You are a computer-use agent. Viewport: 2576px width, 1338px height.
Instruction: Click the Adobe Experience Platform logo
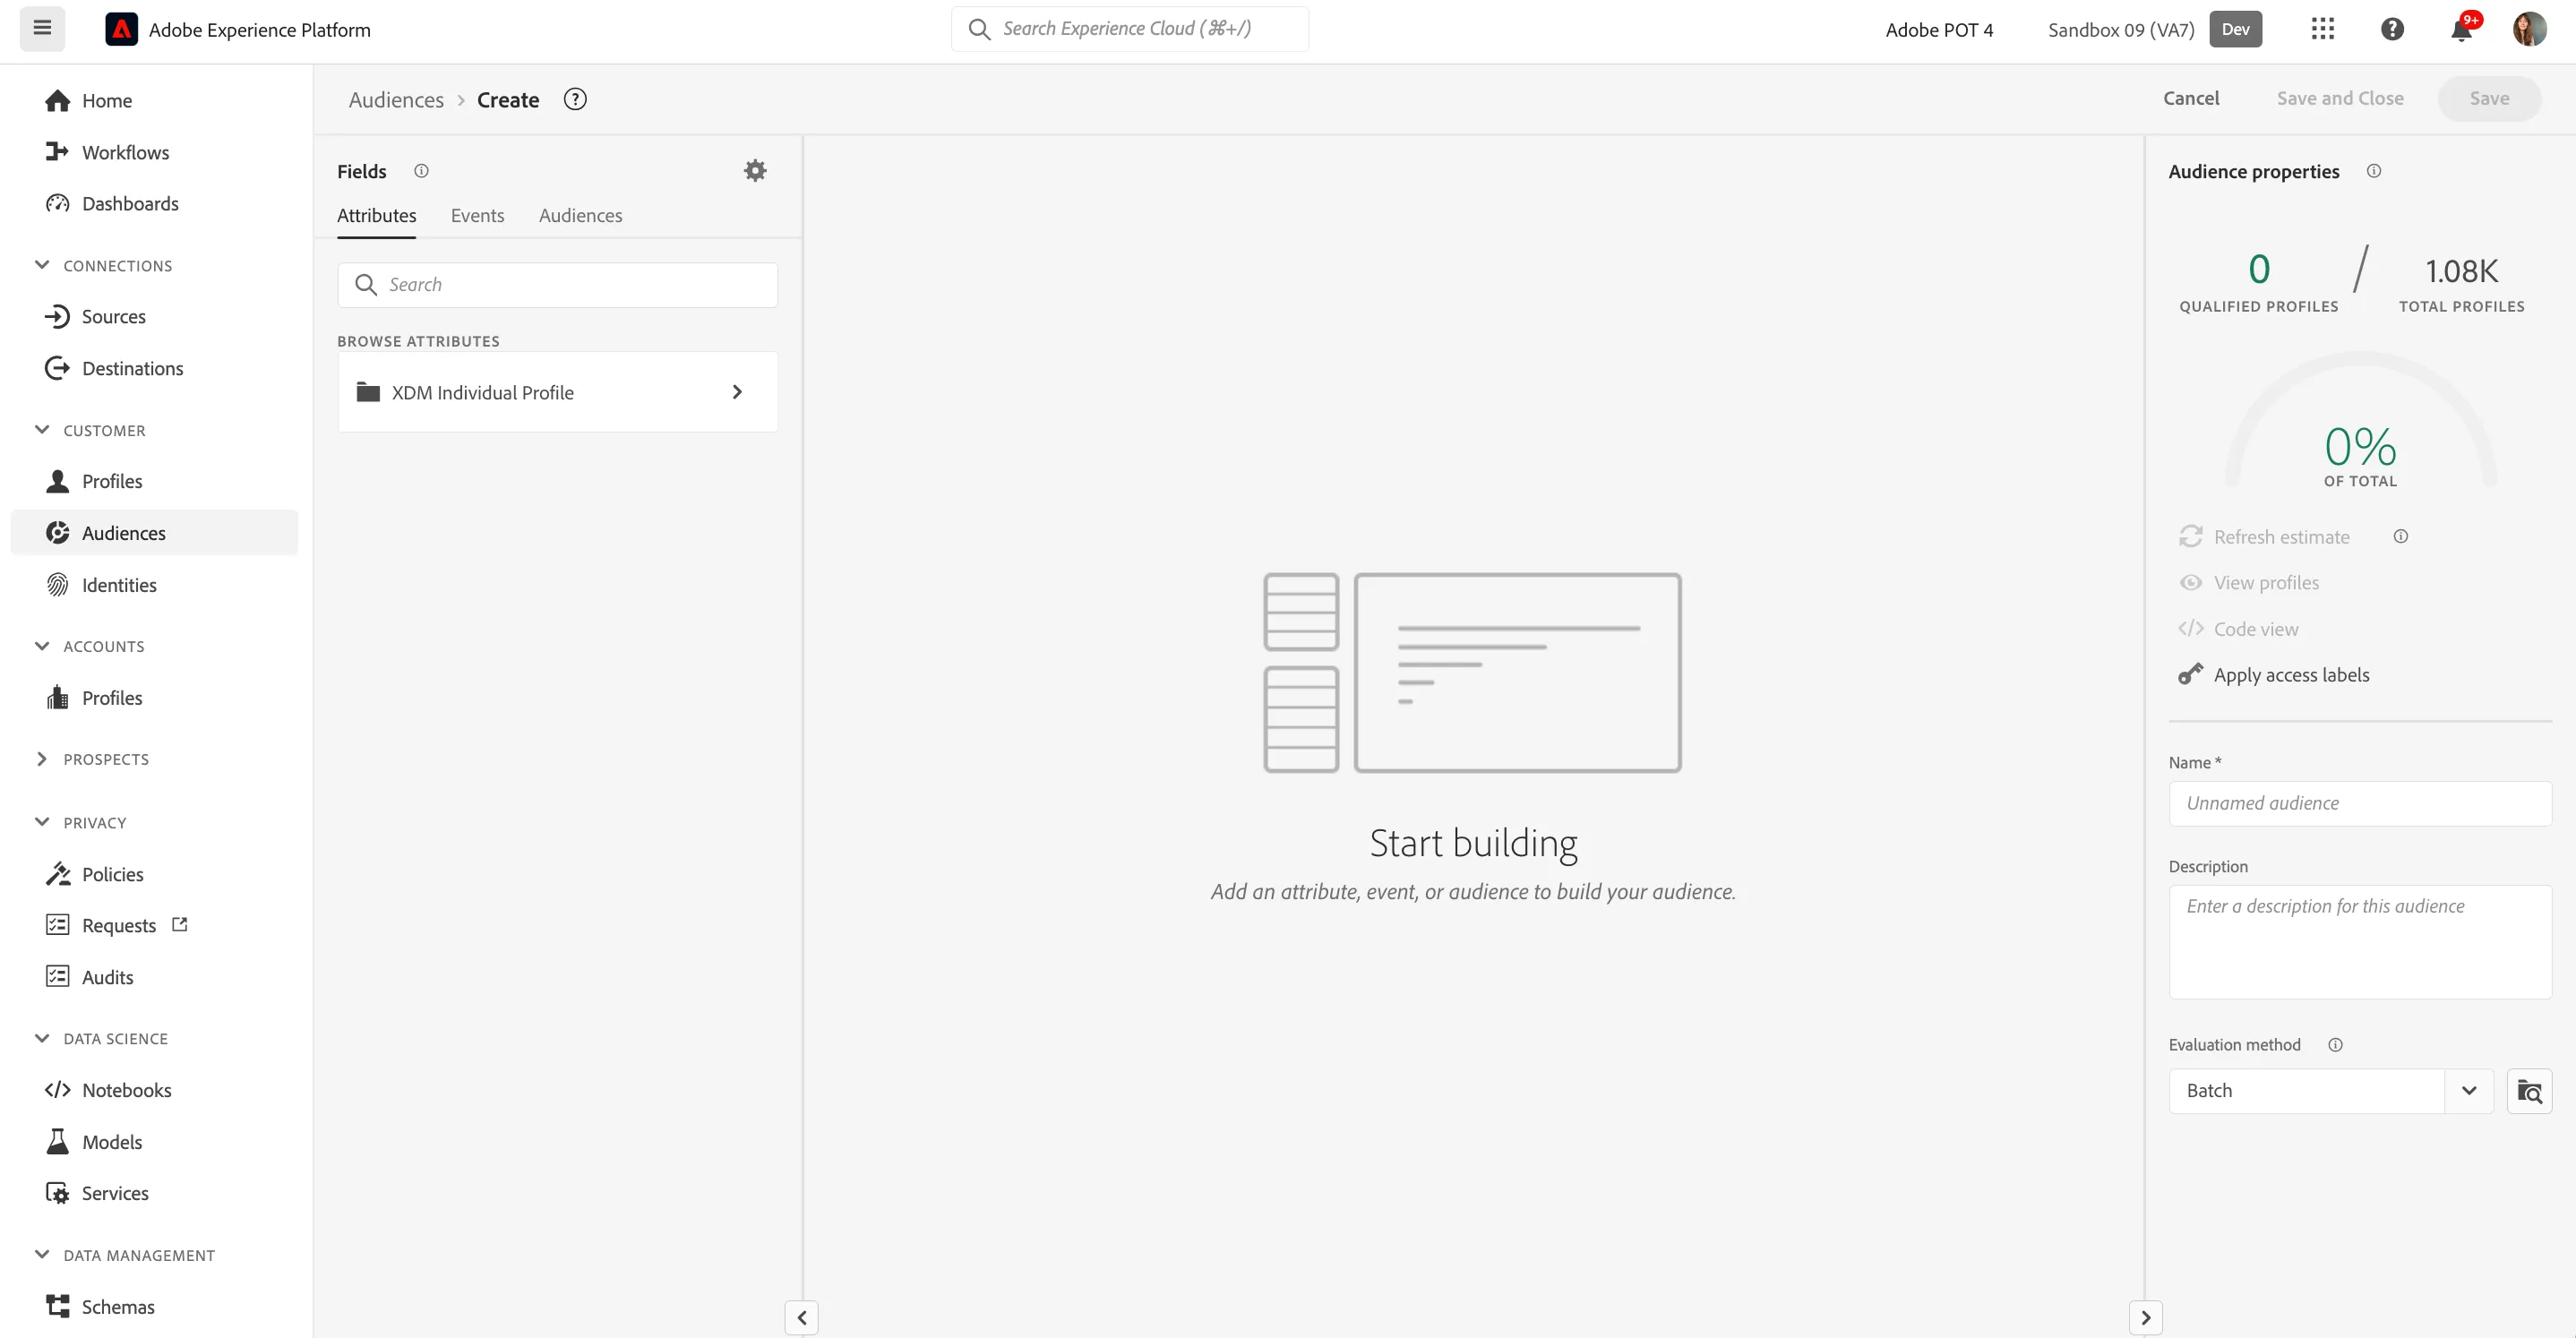[x=121, y=29]
